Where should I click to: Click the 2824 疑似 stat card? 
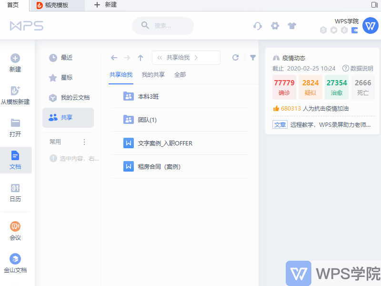coord(311,87)
